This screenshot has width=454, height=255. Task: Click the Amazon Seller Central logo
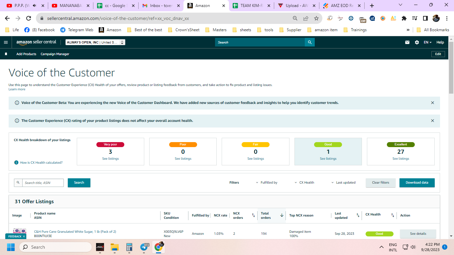pos(36,42)
